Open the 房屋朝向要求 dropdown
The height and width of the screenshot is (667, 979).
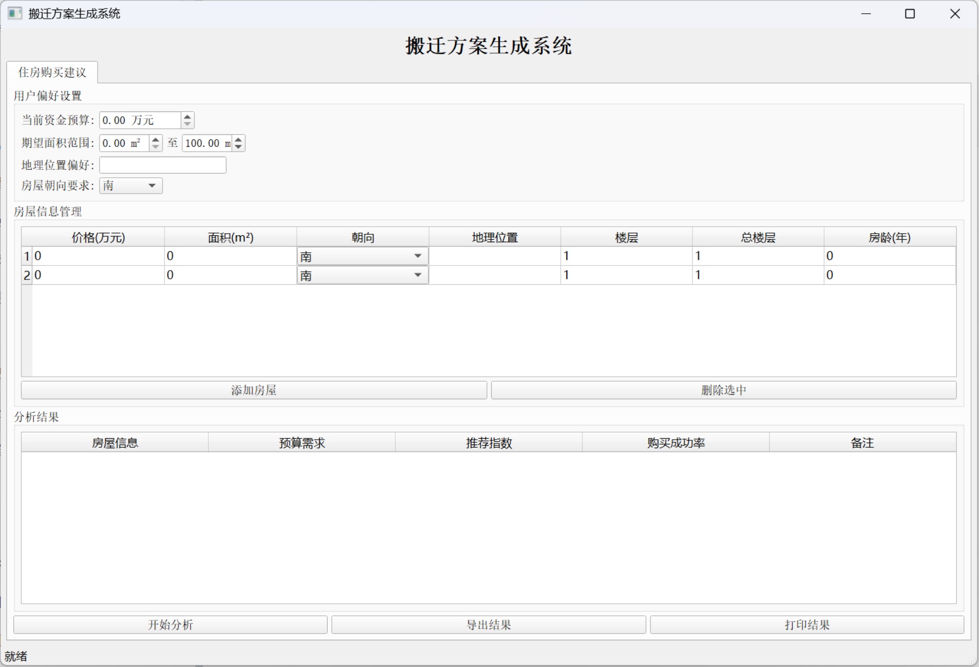tap(131, 186)
